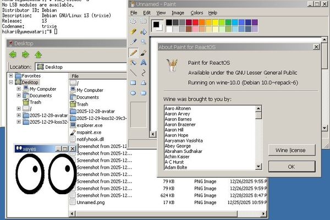Viewport: 330px width, 220px height.
Task: Select the Airbrush tool in Paint
Action: click(133, 63)
